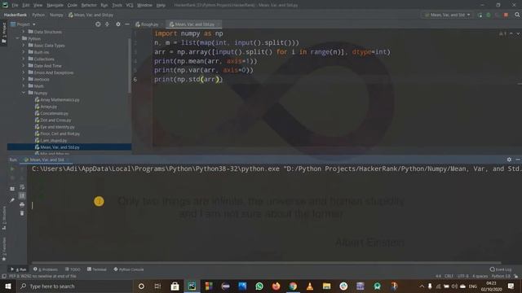Expand the Collections folder
The image size is (522, 293).
pos(24,59)
